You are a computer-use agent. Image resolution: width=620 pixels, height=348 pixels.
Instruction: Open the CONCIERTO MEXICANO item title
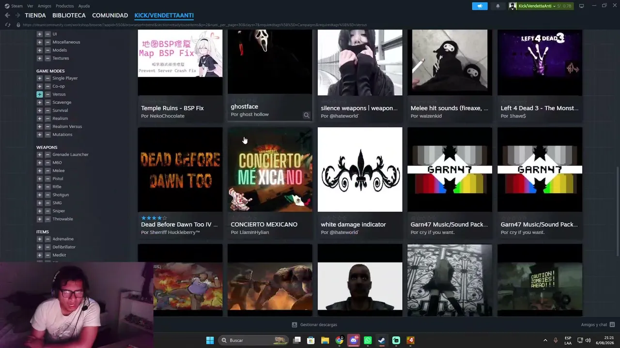(264, 224)
